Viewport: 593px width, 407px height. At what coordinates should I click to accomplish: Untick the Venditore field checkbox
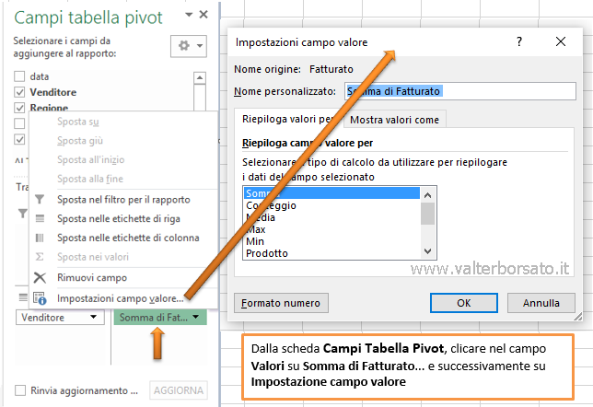point(19,92)
